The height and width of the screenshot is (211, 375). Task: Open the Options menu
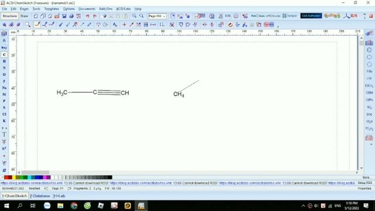pos(69,9)
